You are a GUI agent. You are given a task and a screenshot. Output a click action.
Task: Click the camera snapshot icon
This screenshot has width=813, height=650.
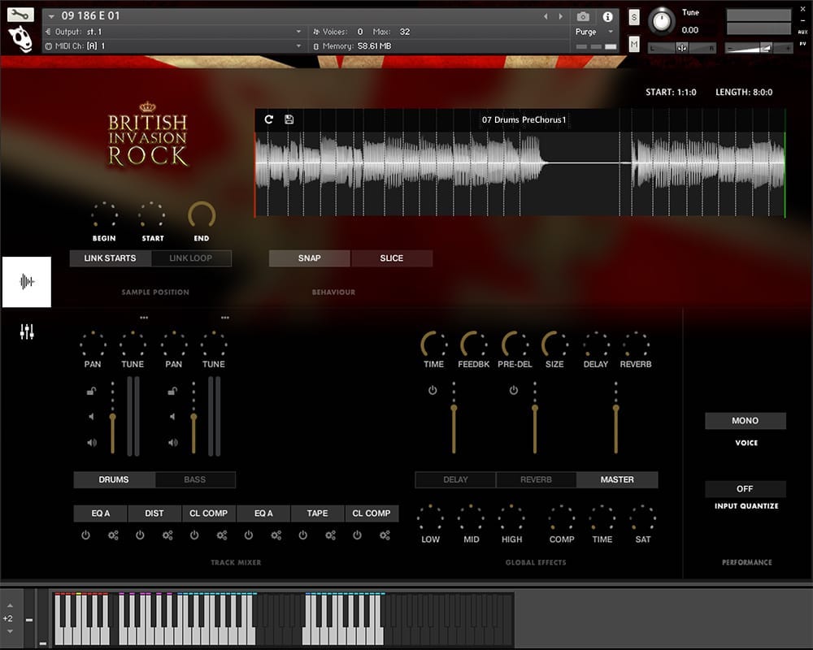point(583,17)
